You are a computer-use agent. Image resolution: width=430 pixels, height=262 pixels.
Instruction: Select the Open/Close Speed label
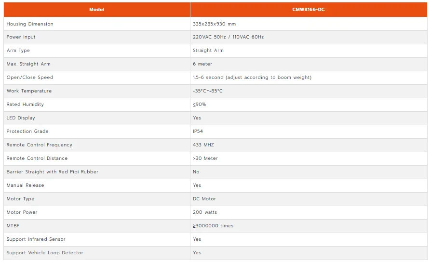(30, 77)
